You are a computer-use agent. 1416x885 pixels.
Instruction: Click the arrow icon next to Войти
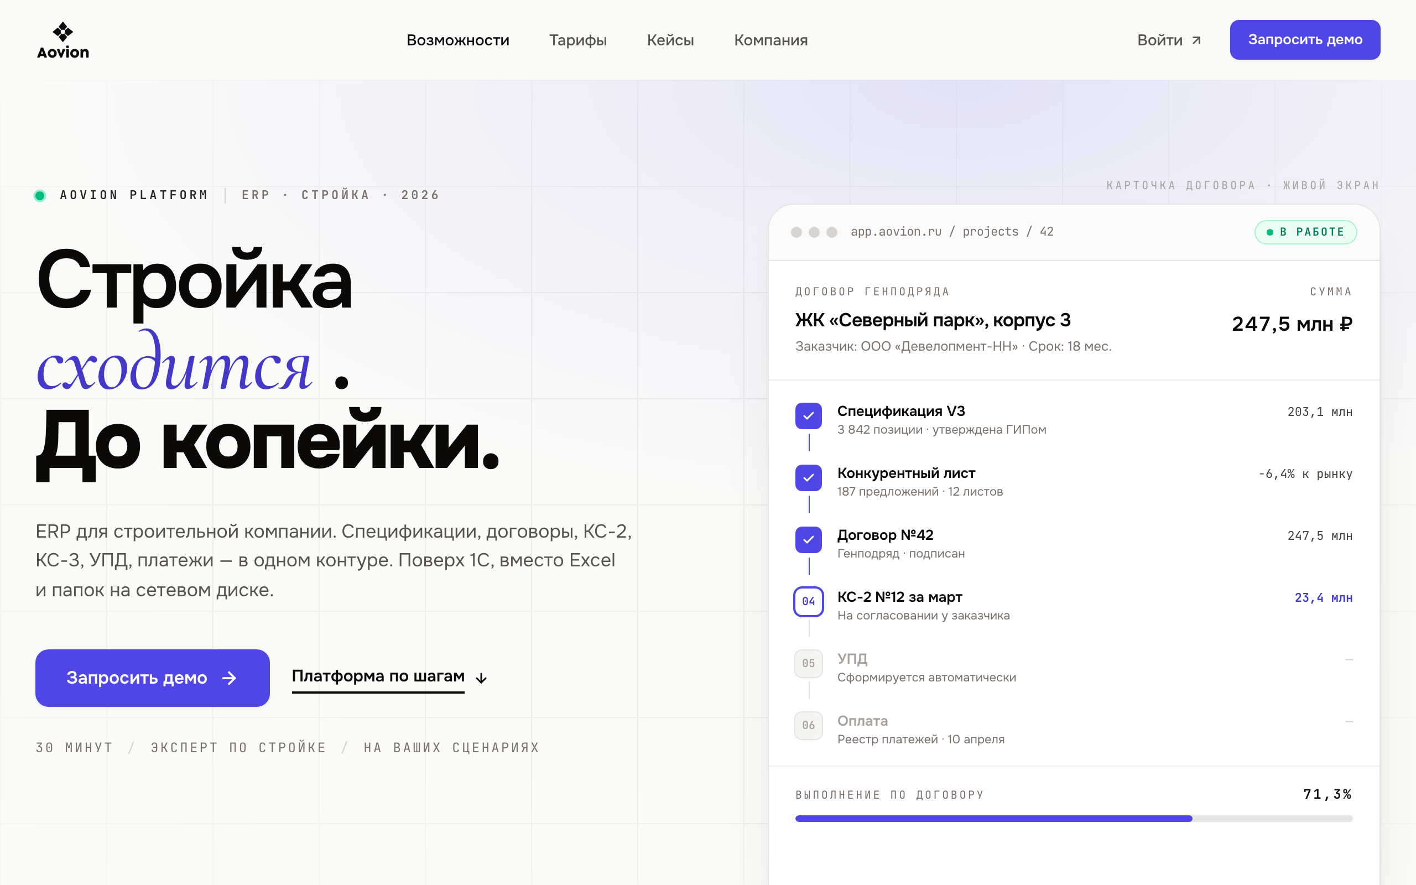coord(1196,40)
